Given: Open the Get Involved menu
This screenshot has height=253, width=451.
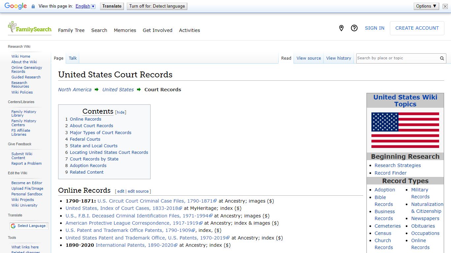Looking at the screenshot, I should point(157,30).
